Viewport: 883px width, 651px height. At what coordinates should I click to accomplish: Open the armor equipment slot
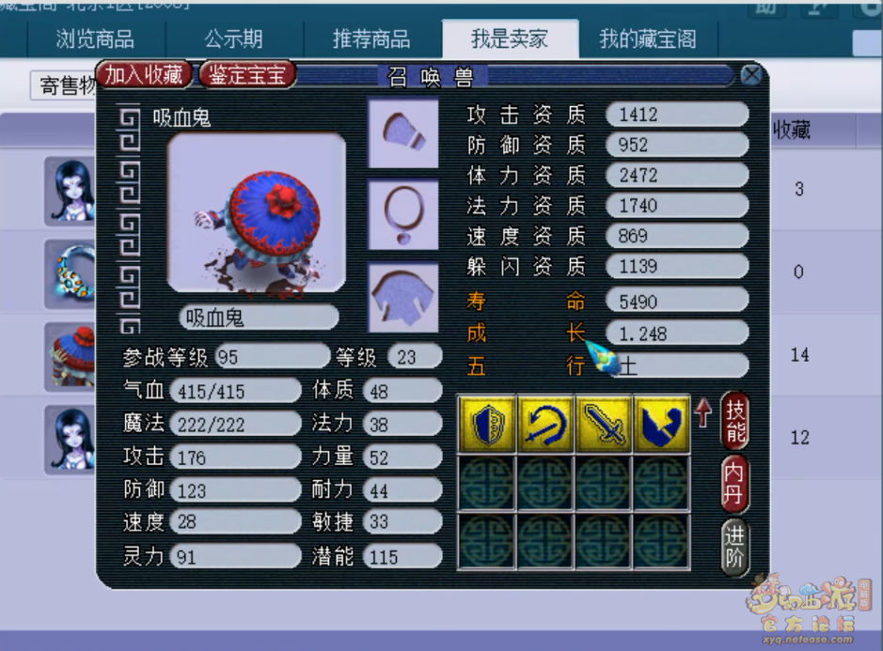point(402,298)
